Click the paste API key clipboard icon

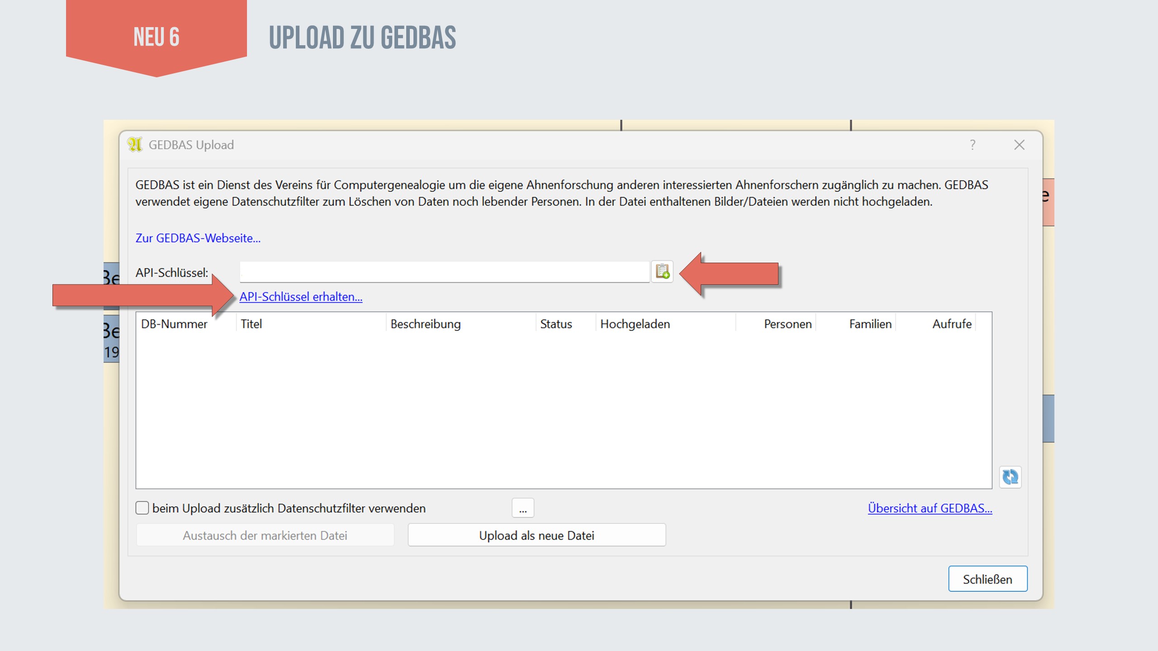(662, 272)
